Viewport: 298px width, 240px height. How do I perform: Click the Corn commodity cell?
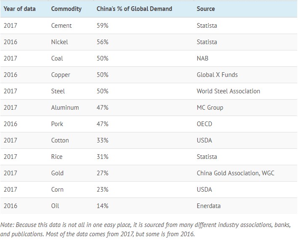[x=58, y=190]
